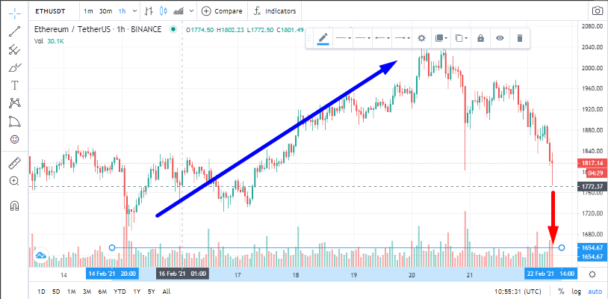Toggle drawing visibility with eye icon
608x299 pixels.
click(500, 38)
